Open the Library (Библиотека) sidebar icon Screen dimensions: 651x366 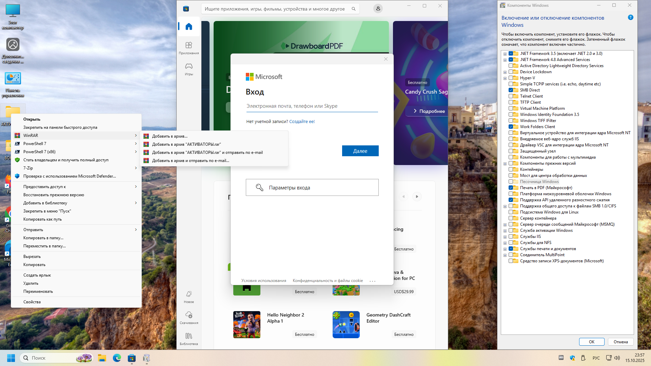189,339
